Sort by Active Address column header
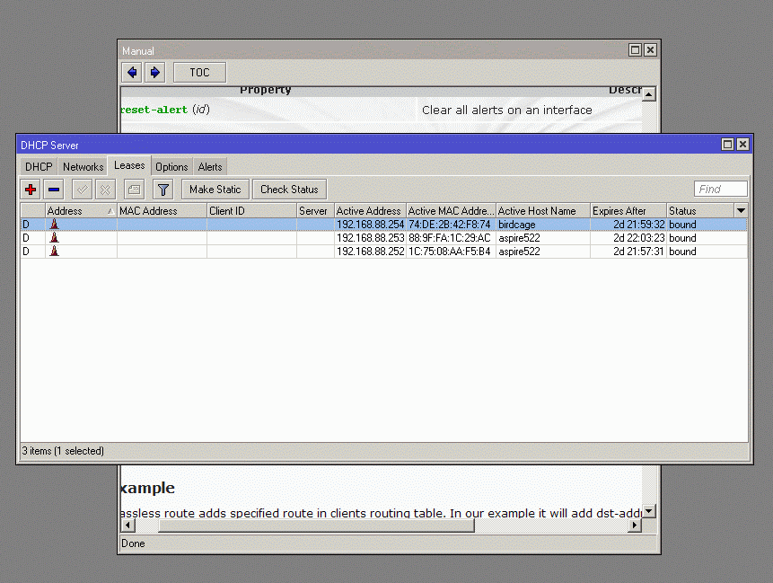 click(370, 210)
